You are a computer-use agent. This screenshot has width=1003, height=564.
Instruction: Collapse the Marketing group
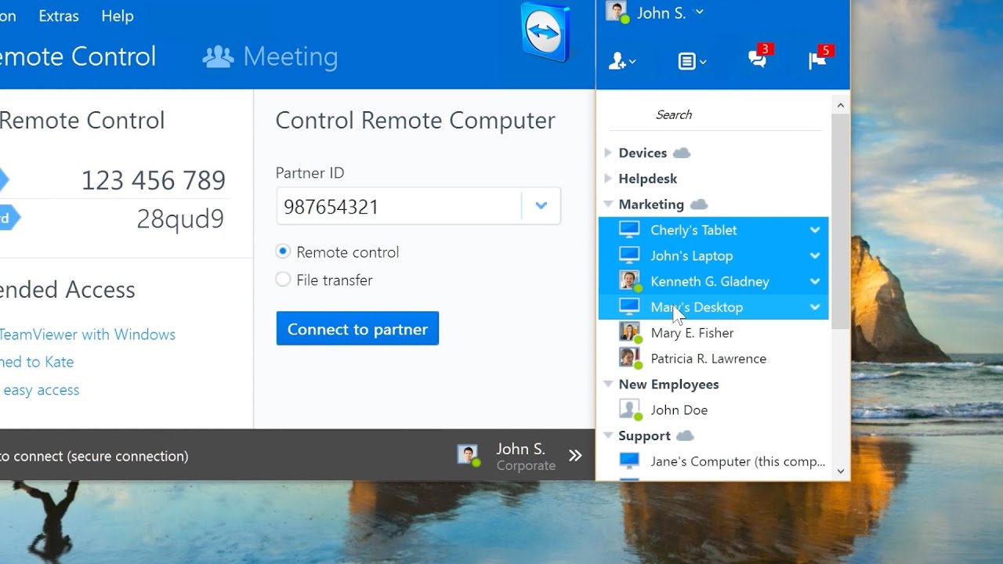point(607,204)
